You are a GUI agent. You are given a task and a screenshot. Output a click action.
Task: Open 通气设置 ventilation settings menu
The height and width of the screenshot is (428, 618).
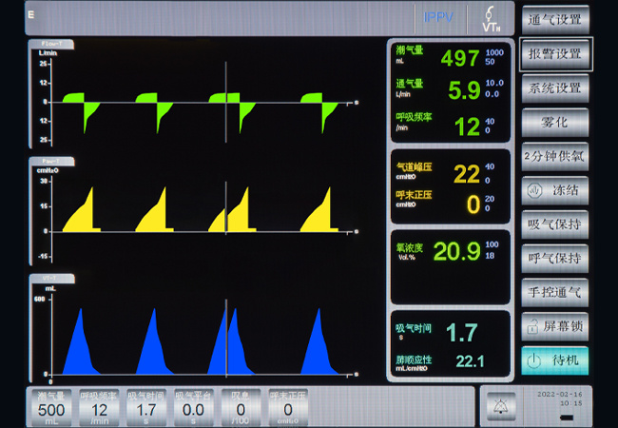[x=555, y=19]
